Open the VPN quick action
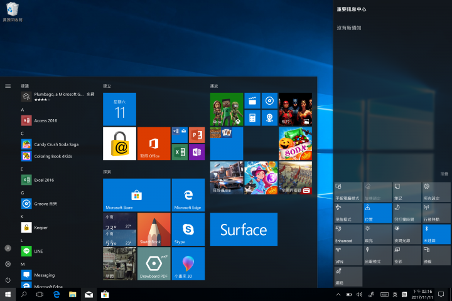Viewport: 452px width, 301px height. click(x=348, y=255)
